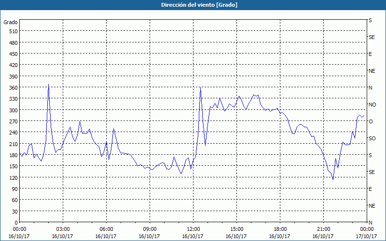The image size is (386, 241).
Task: Select the 'S' compass label level with 180
Action: pos(370,155)
